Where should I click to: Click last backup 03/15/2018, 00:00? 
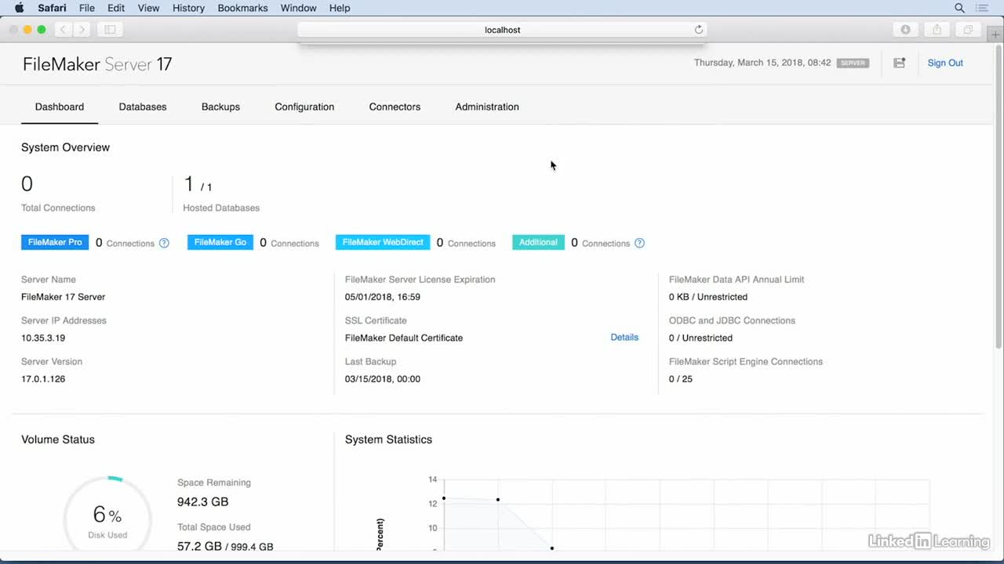[383, 378]
